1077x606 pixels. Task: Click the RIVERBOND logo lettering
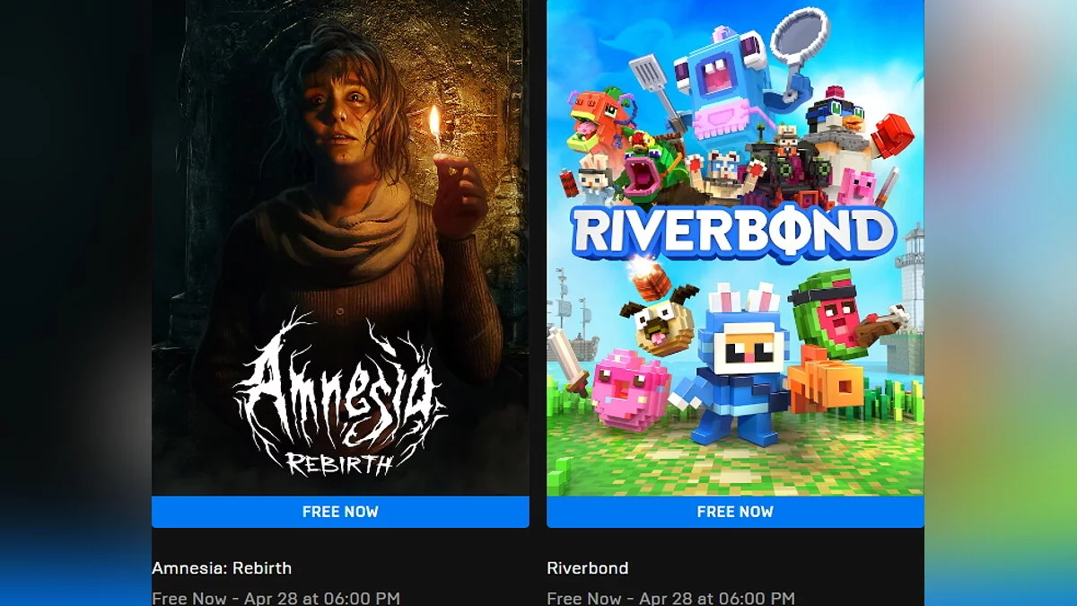734,231
